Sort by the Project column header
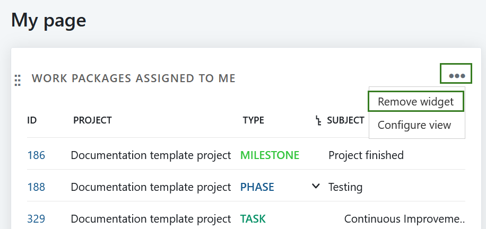The height and width of the screenshot is (229, 486). [92, 120]
